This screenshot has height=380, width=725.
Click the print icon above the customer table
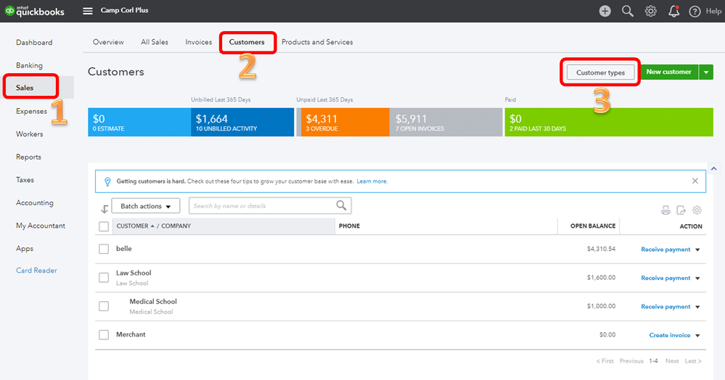coord(665,210)
